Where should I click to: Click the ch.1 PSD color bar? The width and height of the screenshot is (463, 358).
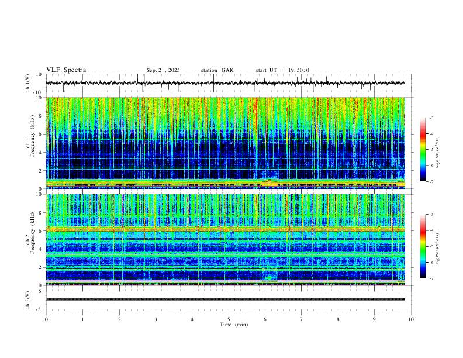click(423, 150)
